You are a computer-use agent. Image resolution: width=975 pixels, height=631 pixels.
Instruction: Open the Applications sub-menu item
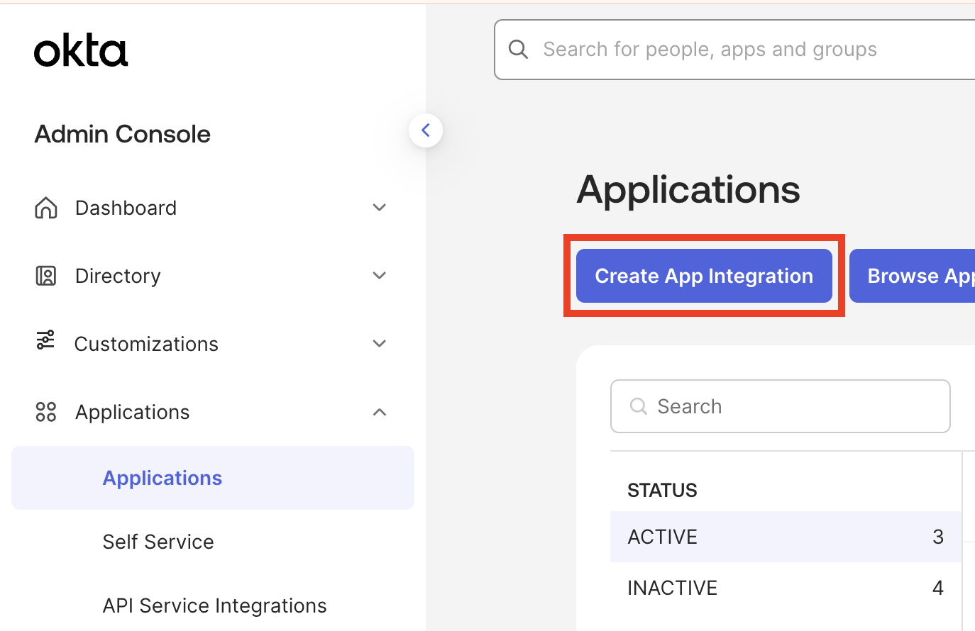162,477
